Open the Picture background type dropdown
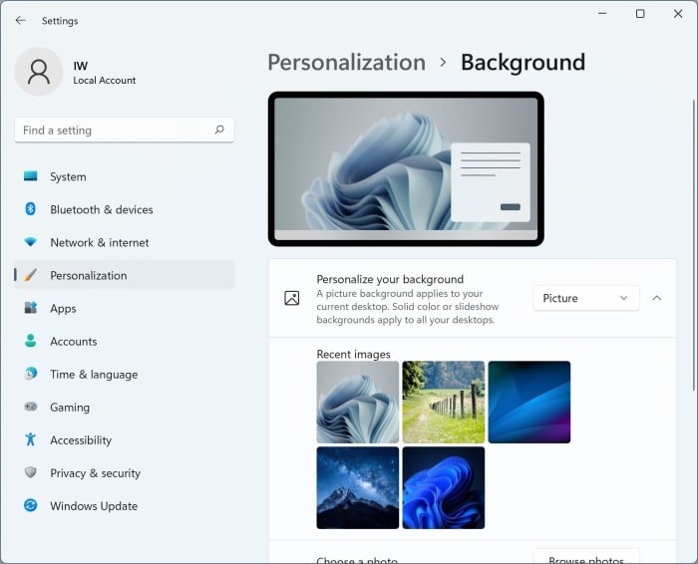The height and width of the screenshot is (564, 698). [585, 298]
